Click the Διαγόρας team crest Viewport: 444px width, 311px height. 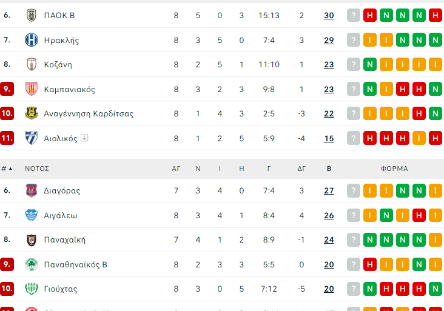(32, 190)
